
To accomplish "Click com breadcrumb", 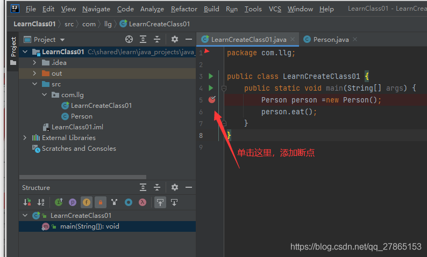I will click(89, 24).
